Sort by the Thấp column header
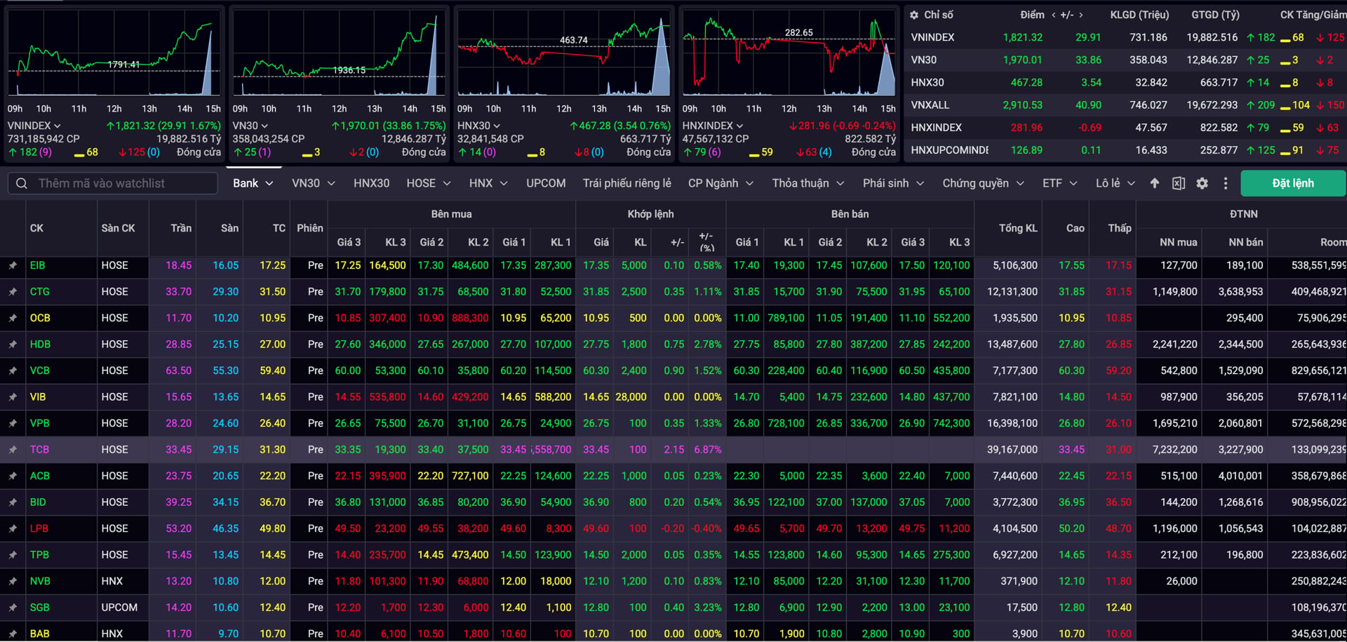The width and height of the screenshot is (1347, 642). tap(1120, 228)
